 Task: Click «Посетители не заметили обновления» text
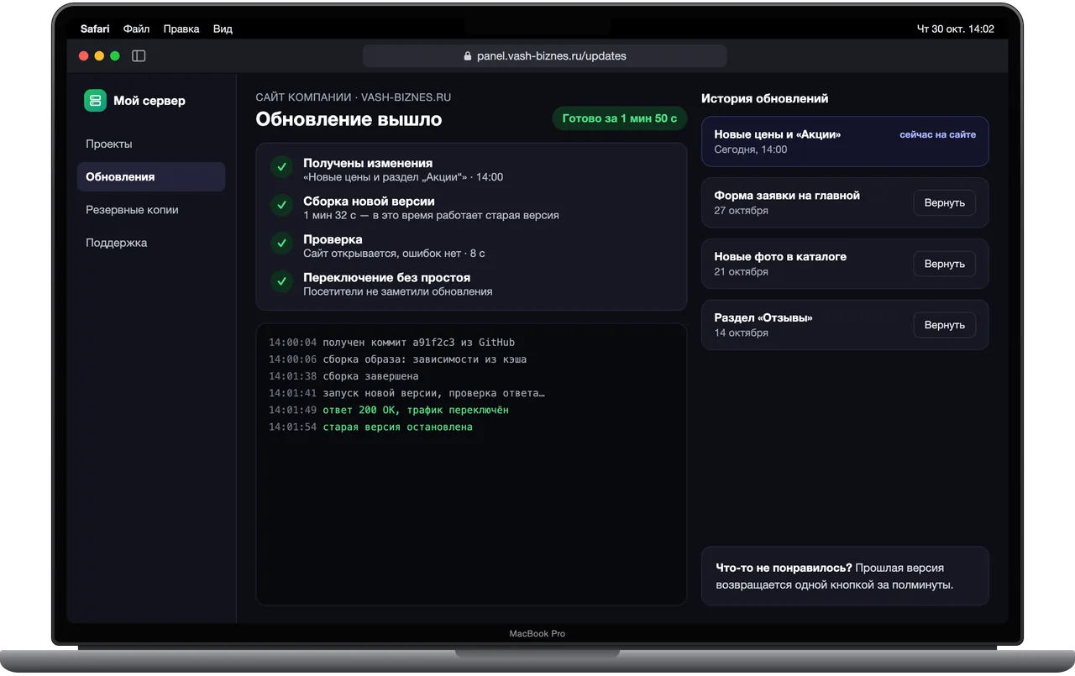398,291
